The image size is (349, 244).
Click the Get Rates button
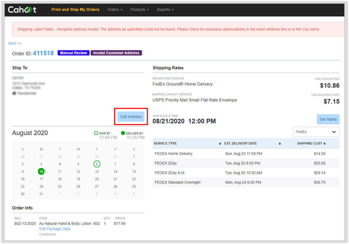(328, 119)
